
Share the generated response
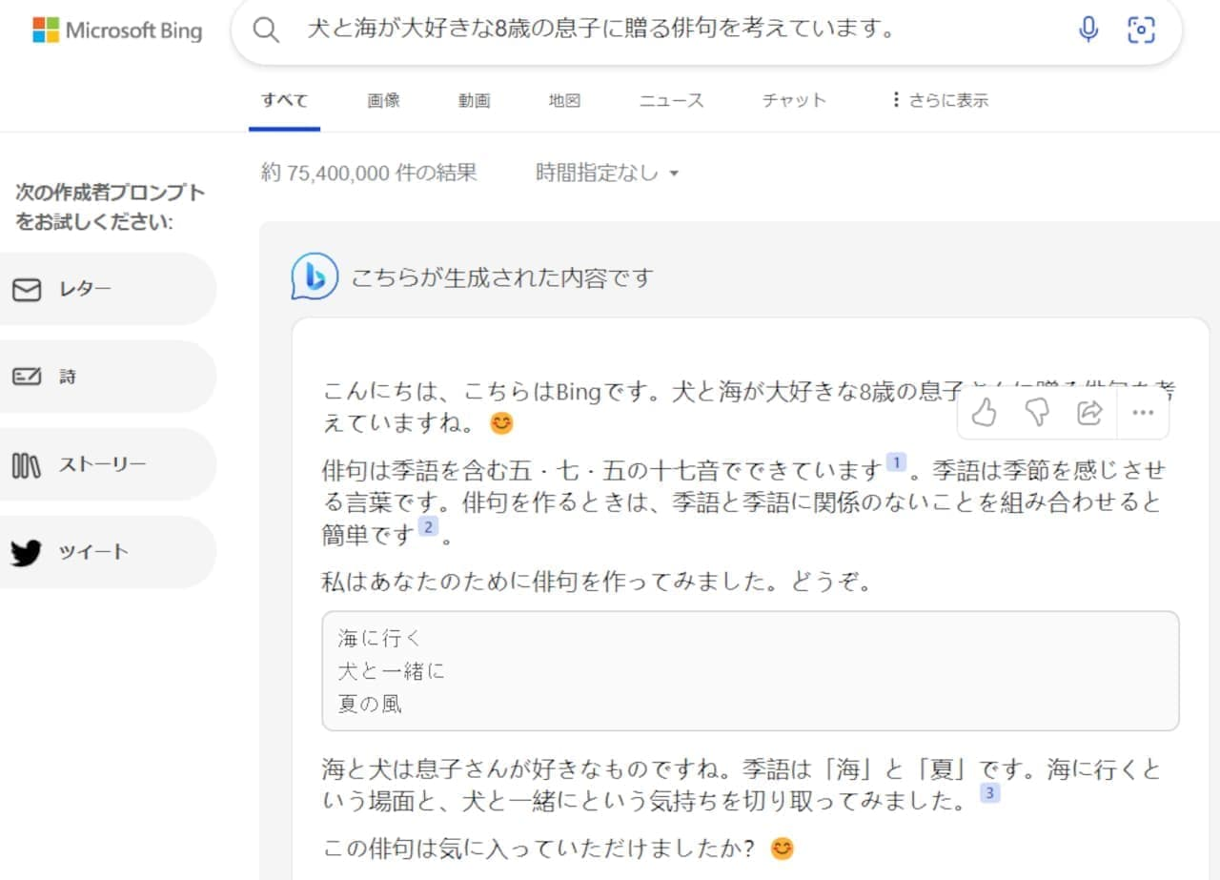1088,413
